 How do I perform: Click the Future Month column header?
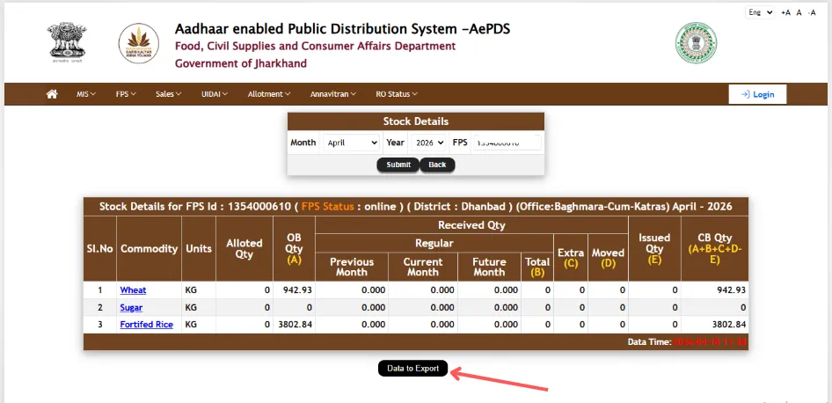pos(489,267)
